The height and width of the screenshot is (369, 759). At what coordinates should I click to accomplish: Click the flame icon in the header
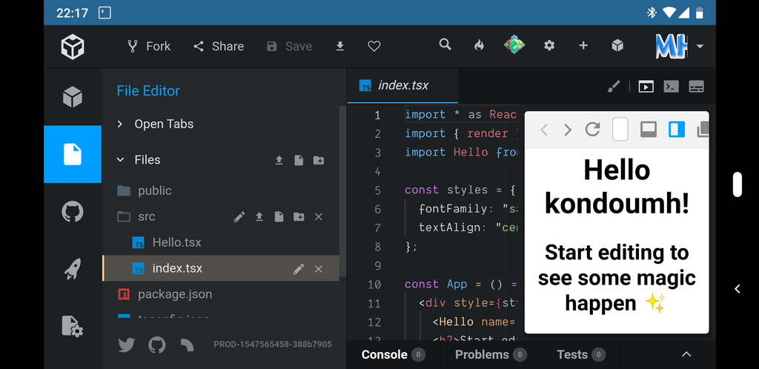click(480, 45)
